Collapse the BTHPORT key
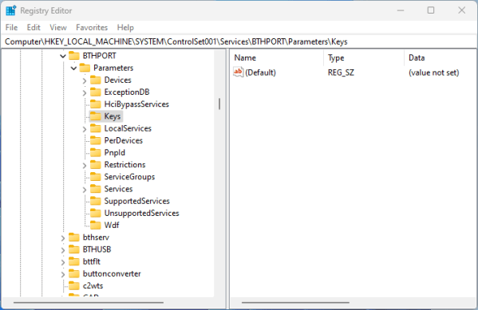 click(63, 56)
